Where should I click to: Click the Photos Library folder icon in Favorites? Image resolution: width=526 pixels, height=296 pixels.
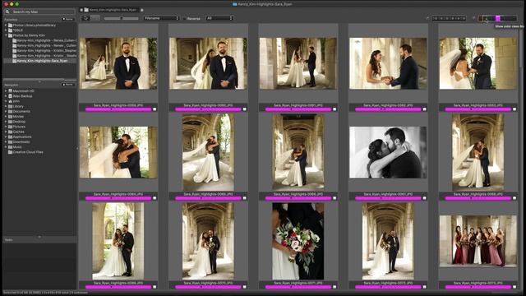click(x=11, y=25)
